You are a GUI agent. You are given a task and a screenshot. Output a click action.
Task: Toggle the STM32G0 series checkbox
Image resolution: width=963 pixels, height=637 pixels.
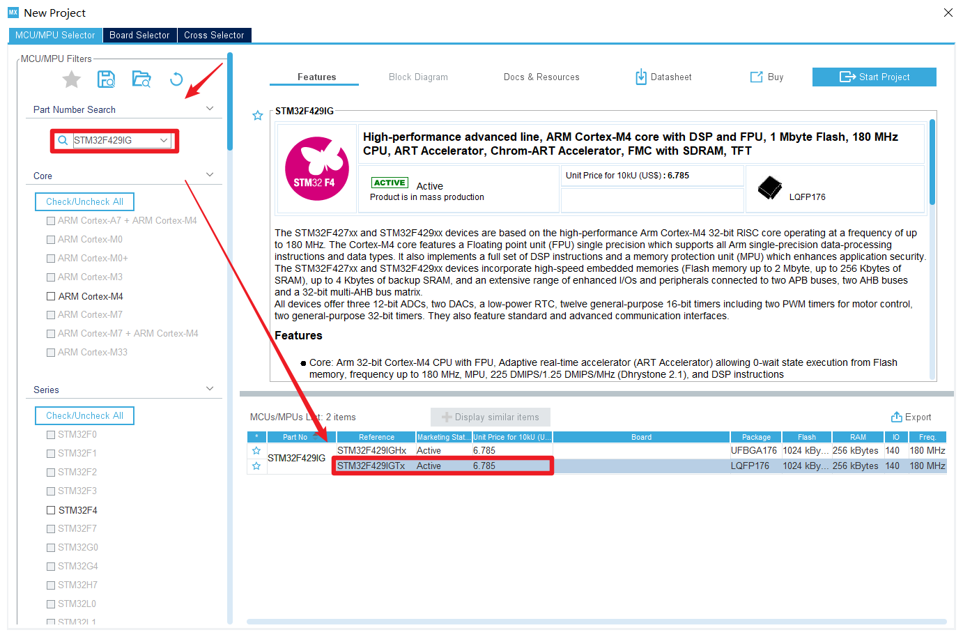[51, 548]
